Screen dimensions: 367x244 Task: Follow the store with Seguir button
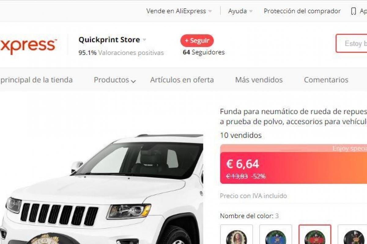click(197, 41)
